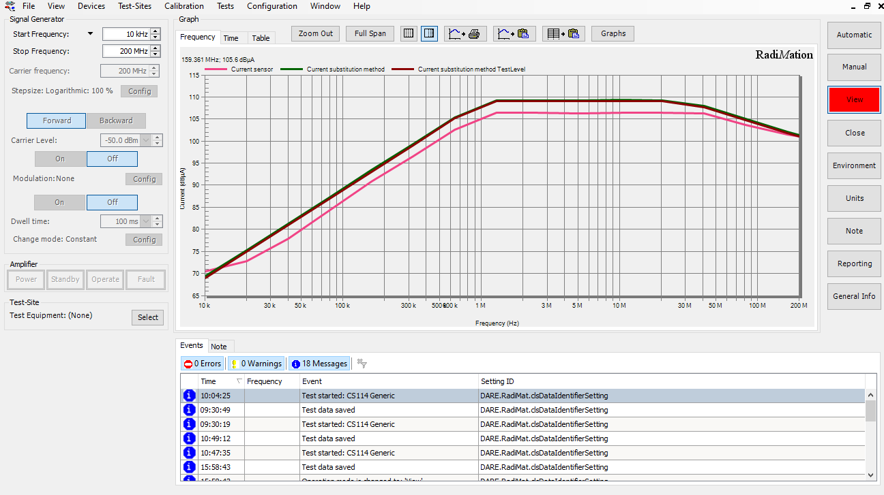Click the Reporting button

[854, 264]
